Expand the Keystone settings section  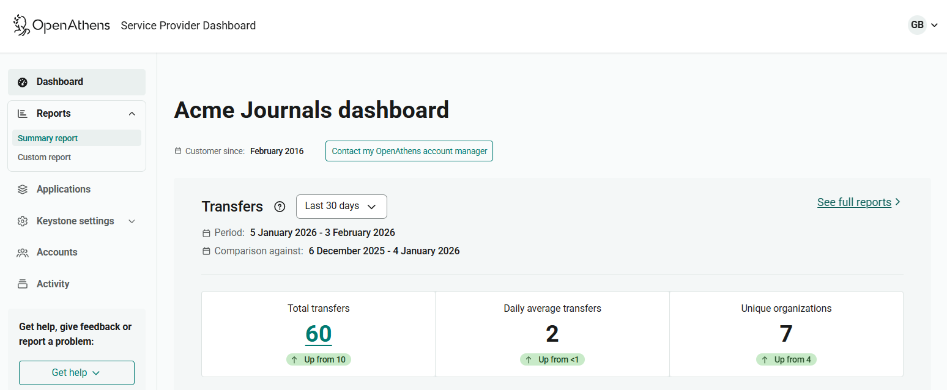[x=132, y=221]
